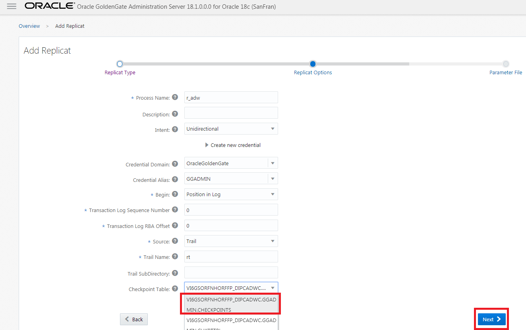Click the Back button
This screenshot has height=330, width=526.
(134, 319)
